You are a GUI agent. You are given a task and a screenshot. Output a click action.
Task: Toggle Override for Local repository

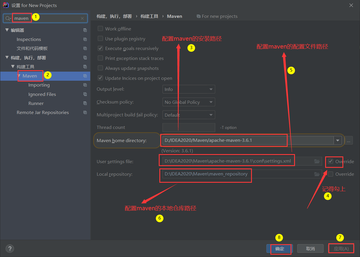click(331, 174)
